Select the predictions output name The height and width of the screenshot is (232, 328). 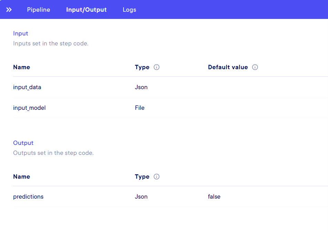[x=28, y=197]
